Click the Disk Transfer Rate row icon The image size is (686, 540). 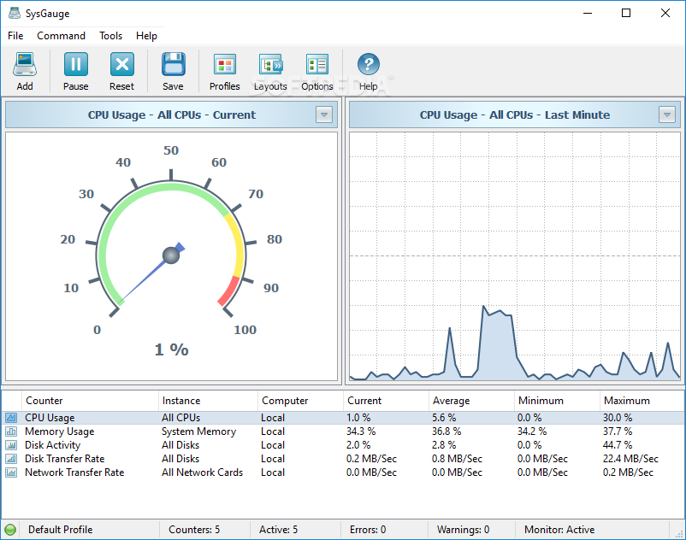[11, 459]
